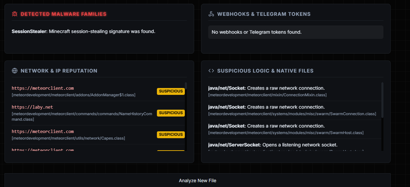Screen dimensions: 410x187
Task: Open the https://laby.net link
Action: [32, 107]
